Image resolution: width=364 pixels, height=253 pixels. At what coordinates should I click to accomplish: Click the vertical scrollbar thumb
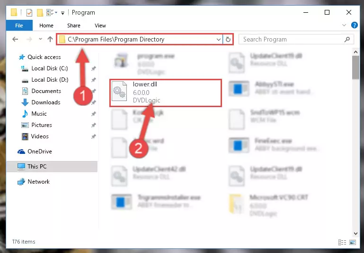[x=355, y=67]
